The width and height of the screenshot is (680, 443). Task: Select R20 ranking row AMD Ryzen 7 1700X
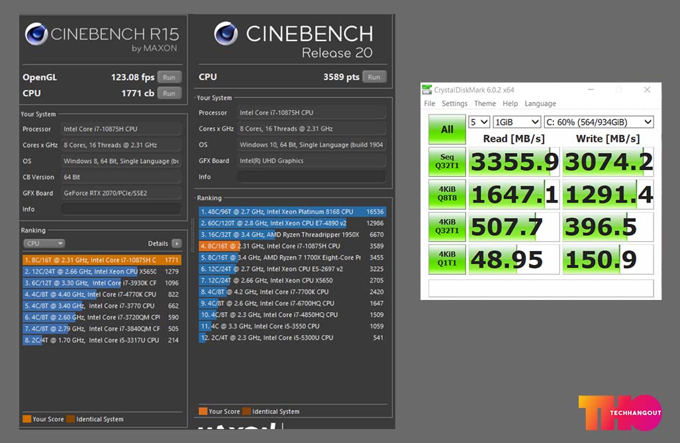[x=292, y=258]
